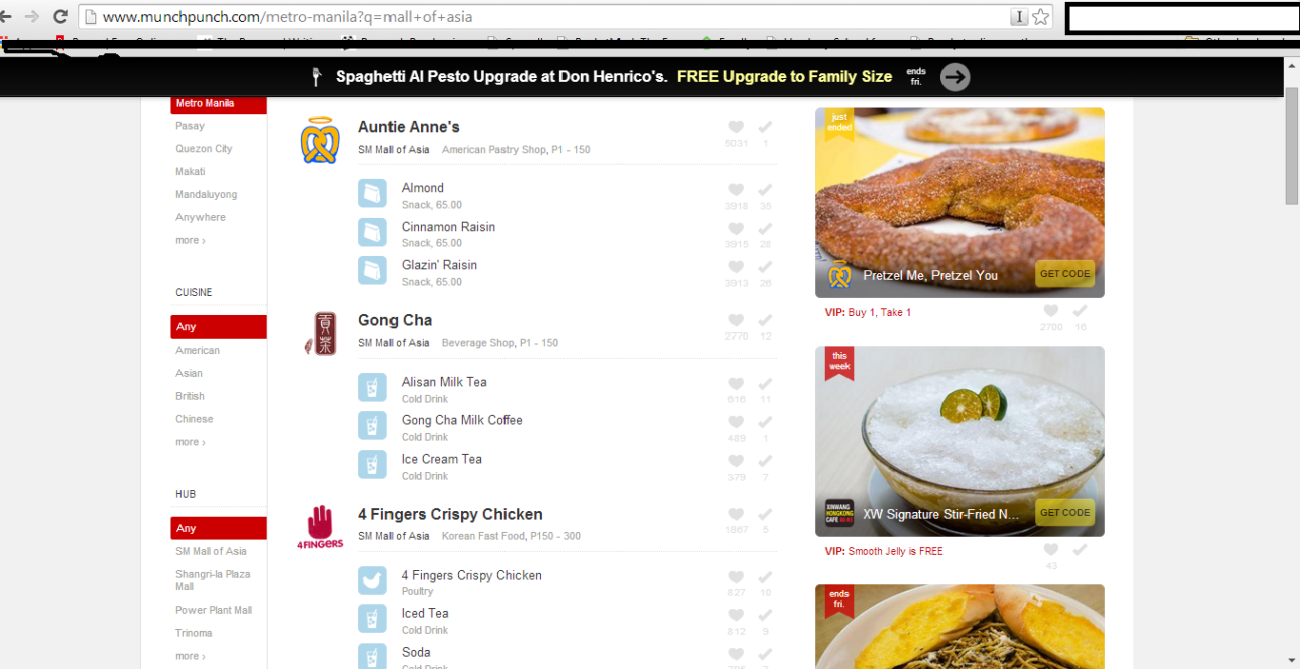Open the Gong Cha restaurant logo
Screen dimensions: 1300x669
320,334
